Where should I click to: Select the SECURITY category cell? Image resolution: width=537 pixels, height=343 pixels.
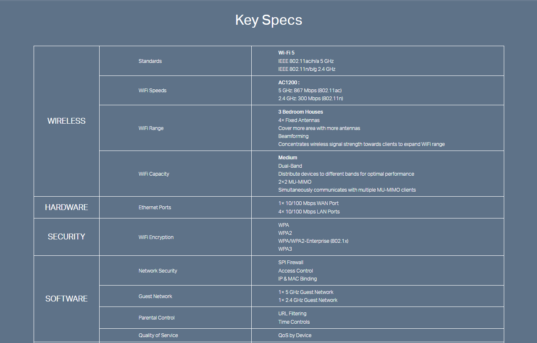[66, 236]
